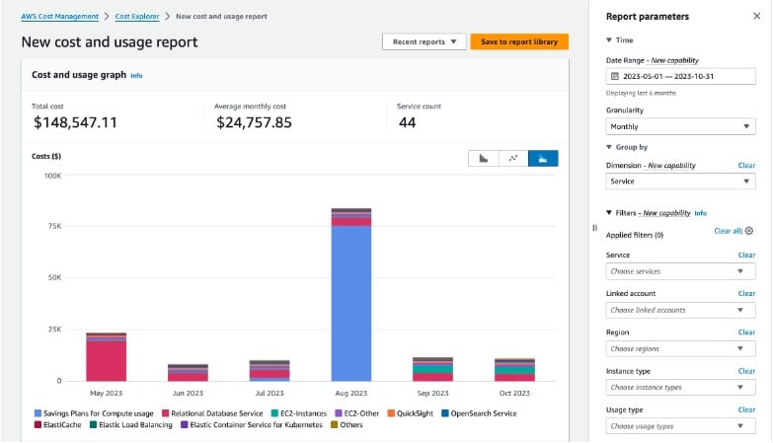
Task: Click Savings Plans legend color swatch
Action: [x=38, y=413]
